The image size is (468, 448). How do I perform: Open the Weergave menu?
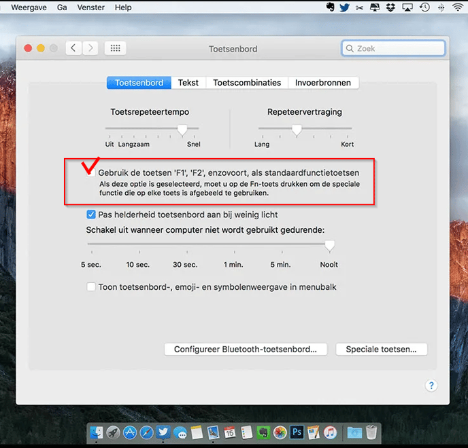pos(29,7)
